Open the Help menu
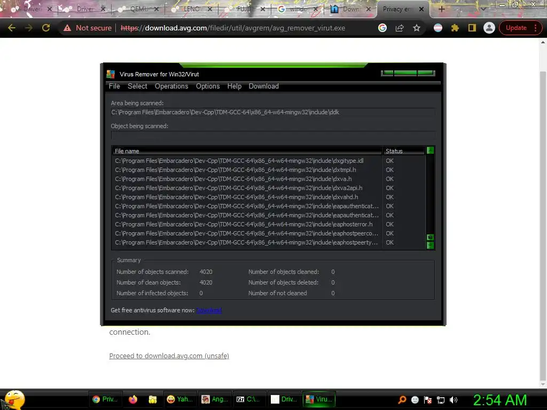Image resolution: width=547 pixels, height=410 pixels. point(234,86)
